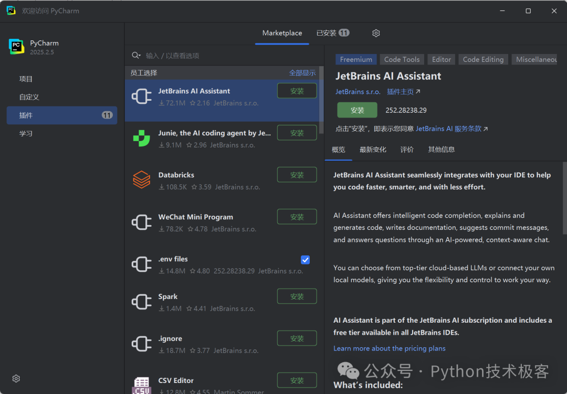Click the PyCharm logo in the sidebar
Viewport: 567px width, 394px height.
click(16, 47)
